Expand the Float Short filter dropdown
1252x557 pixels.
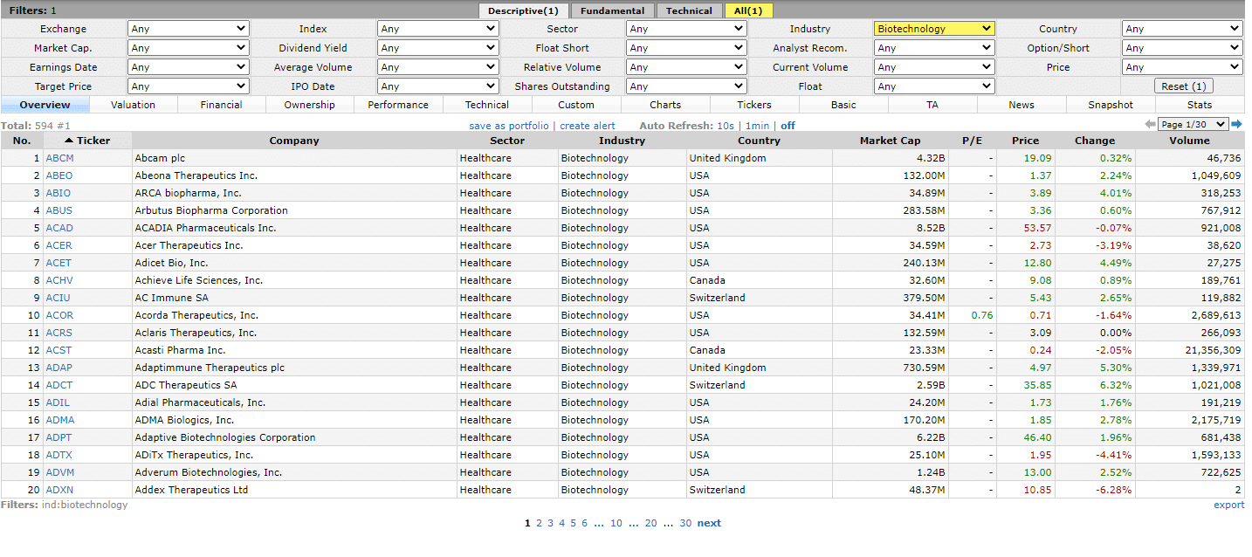tap(686, 48)
